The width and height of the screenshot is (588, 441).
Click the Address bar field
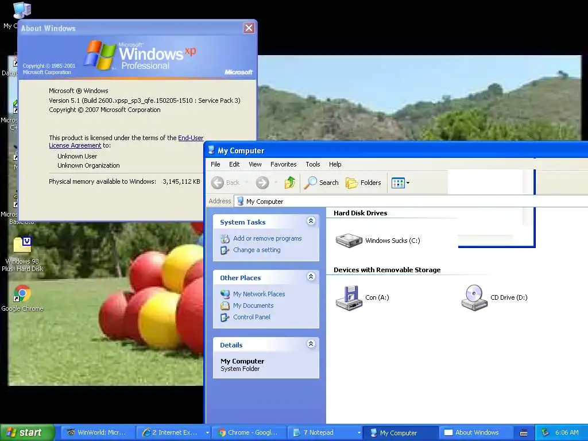pos(411,202)
